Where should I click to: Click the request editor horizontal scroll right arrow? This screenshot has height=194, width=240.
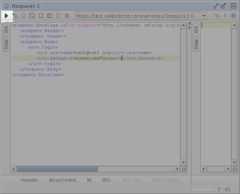[177, 169]
